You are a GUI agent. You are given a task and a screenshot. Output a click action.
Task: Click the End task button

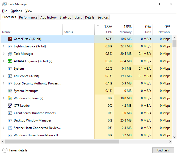point(163,150)
